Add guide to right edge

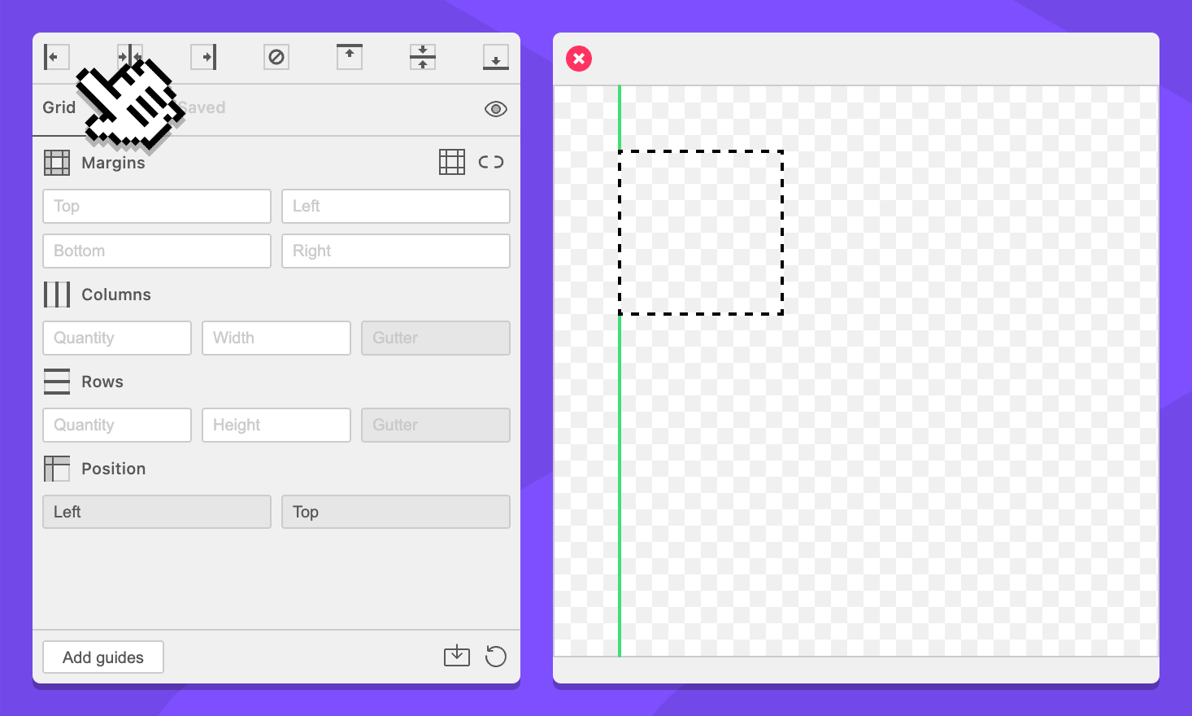coord(203,57)
